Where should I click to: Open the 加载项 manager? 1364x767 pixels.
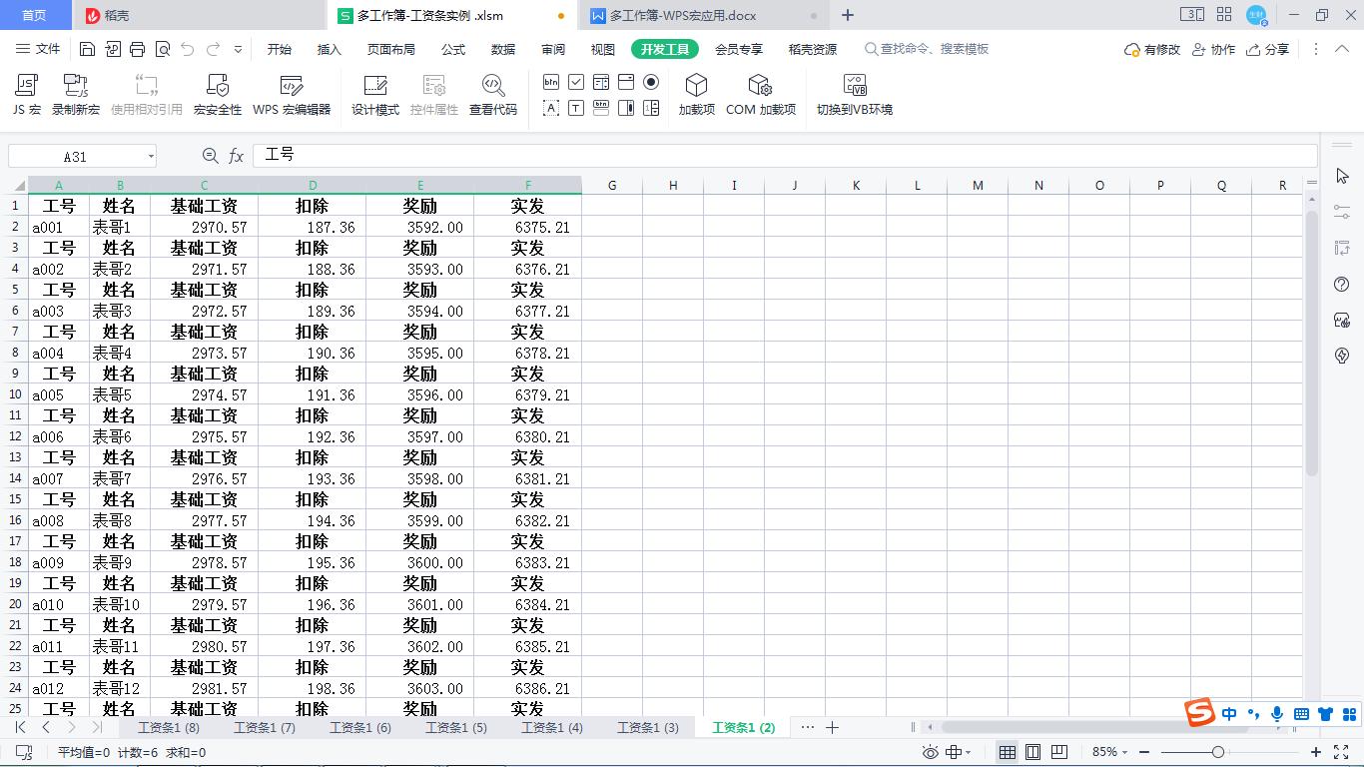[x=696, y=93]
